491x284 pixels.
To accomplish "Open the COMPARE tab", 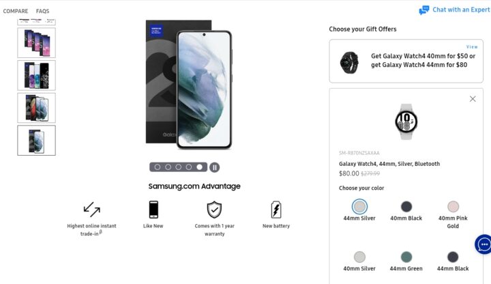I will click(15, 12).
